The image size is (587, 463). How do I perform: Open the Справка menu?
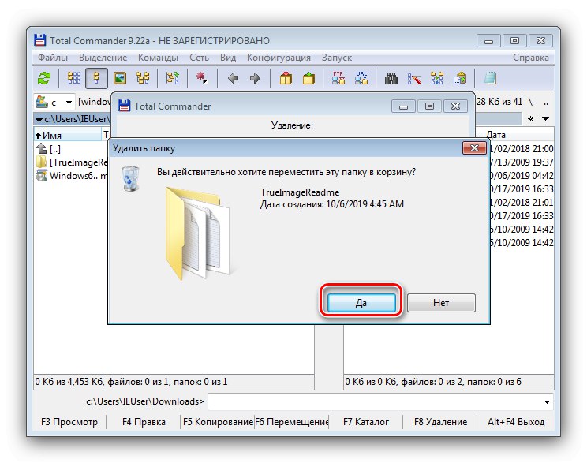tap(530, 58)
